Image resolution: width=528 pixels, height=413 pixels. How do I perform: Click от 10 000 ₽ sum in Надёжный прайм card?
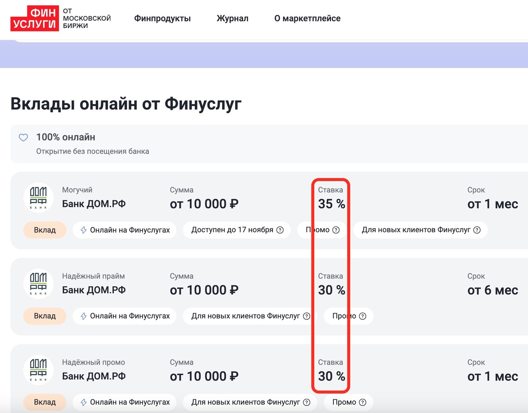pyautogui.click(x=204, y=290)
